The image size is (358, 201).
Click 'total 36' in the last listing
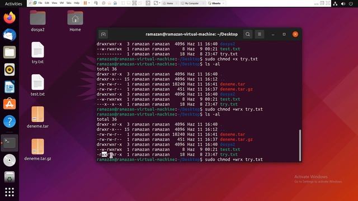(107, 119)
